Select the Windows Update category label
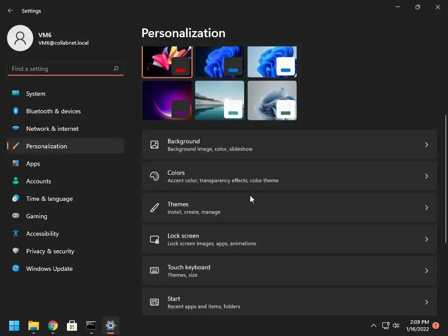Viewport: 448px width, 336px height. (x=49, y=269)
